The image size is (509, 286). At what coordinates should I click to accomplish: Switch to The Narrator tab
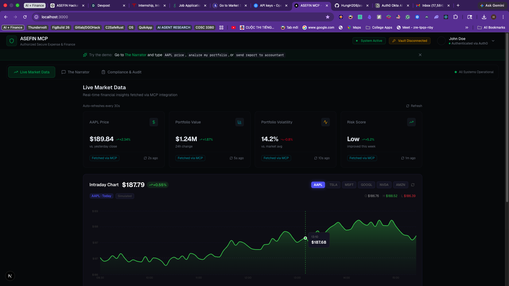[76, 72]
